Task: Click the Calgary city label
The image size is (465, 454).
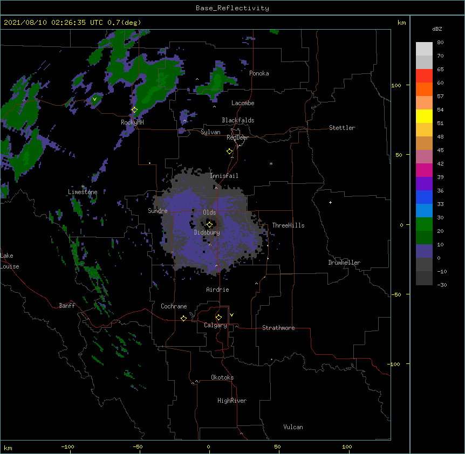Action: click(x=215, y=325)
